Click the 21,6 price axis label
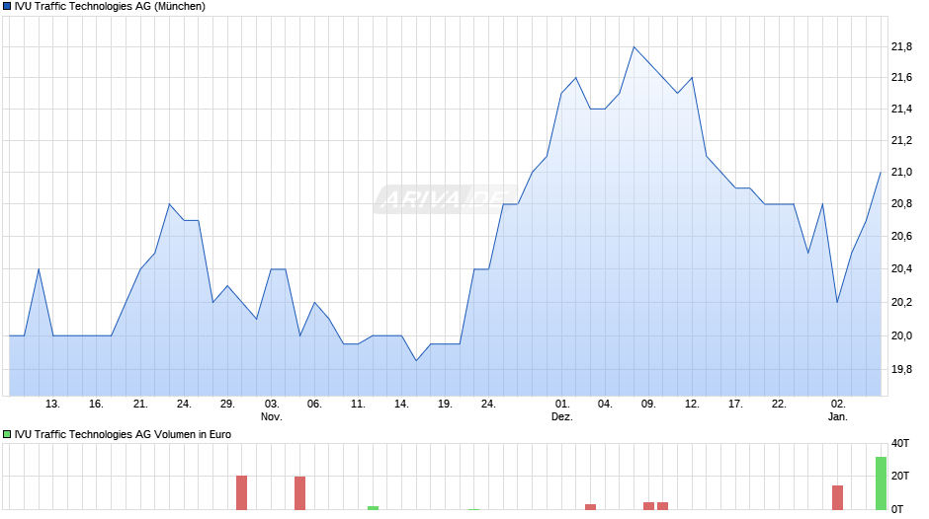929x519 pixels. coord(901,78)
